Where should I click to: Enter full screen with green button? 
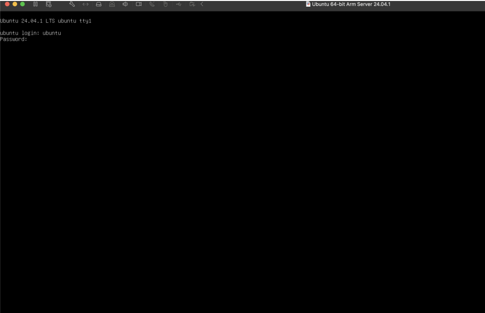[23, 5]
